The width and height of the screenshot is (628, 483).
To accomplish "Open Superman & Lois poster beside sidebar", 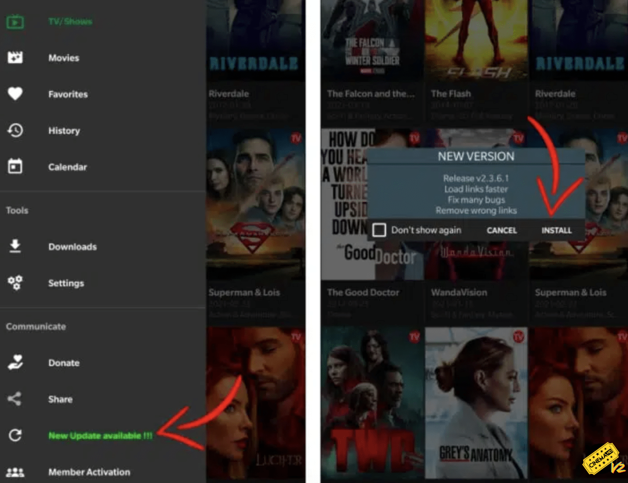I will click(x=256, y=204).
